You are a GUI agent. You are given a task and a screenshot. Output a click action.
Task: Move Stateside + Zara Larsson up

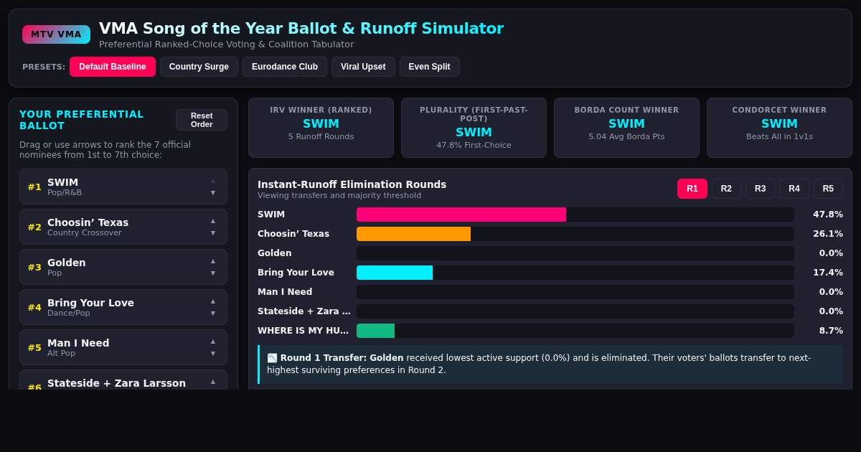click(x=212, y=382)
